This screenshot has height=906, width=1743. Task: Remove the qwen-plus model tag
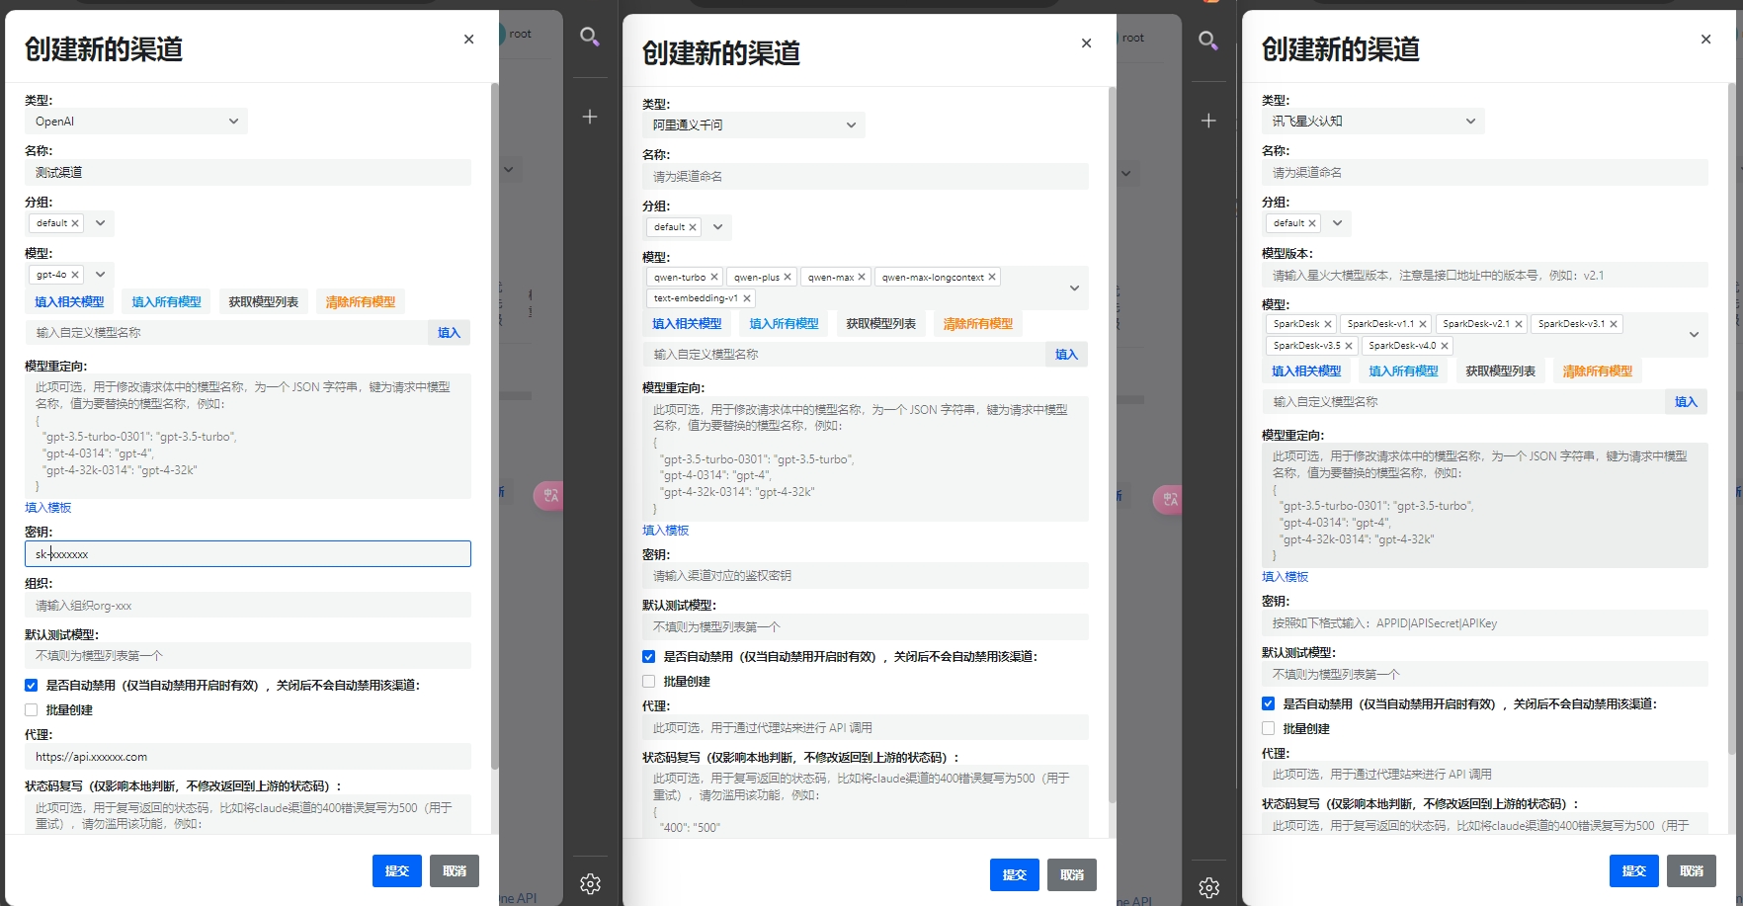[x=788, y=278]
